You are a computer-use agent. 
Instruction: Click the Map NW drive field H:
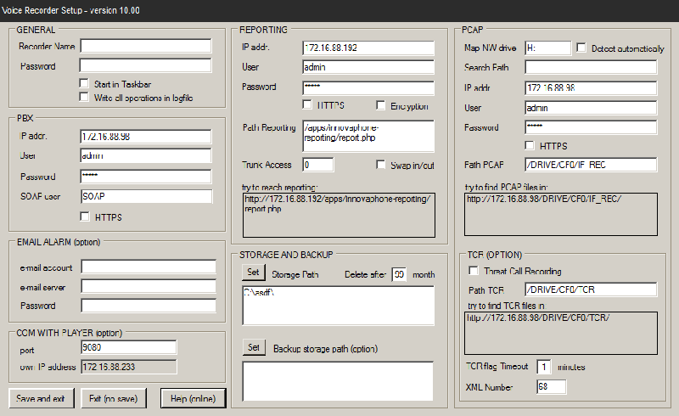tap(547, 48)
